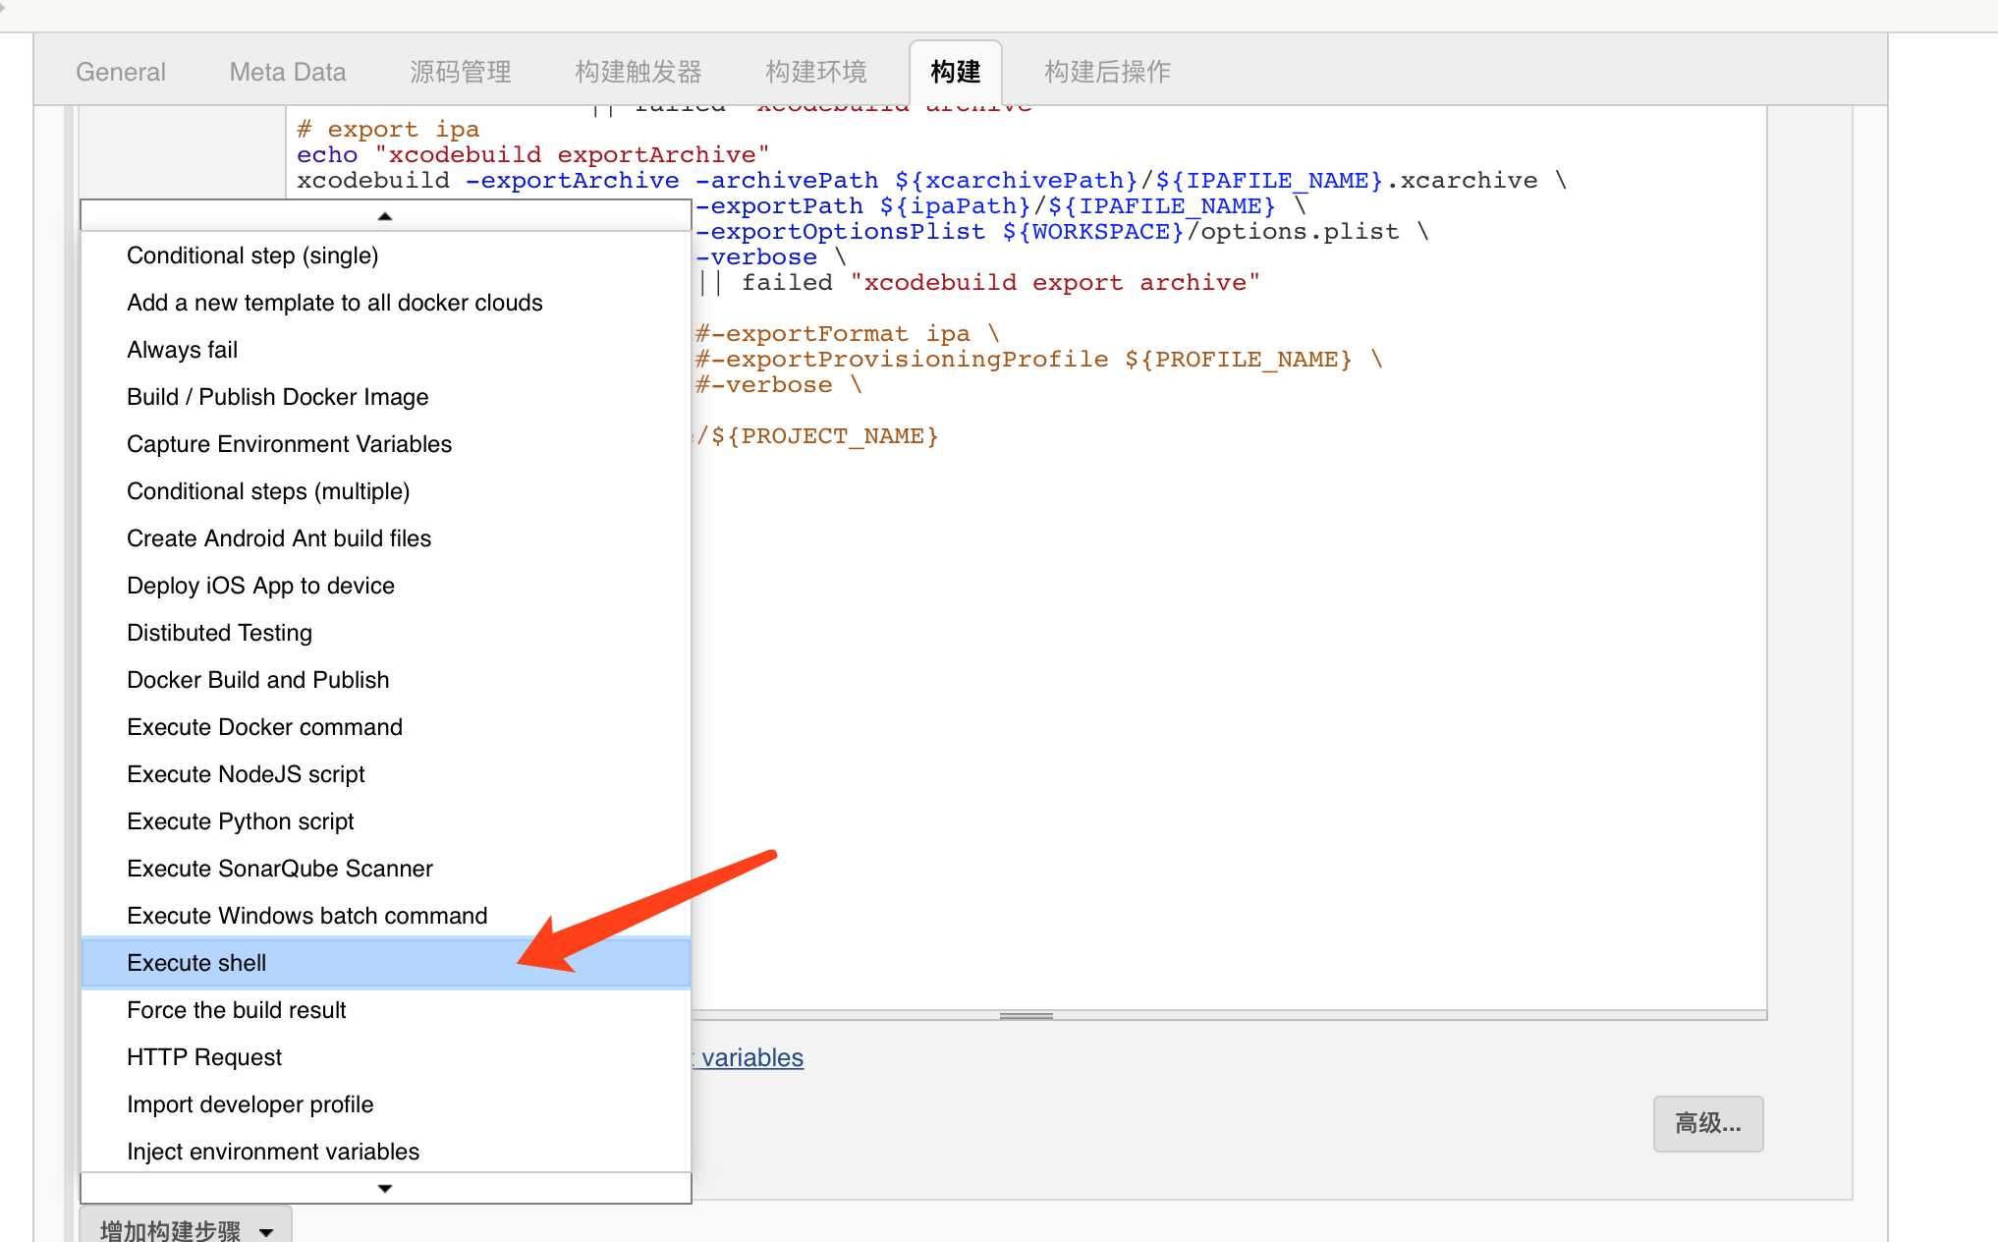Image resolution: width=1998 pixels, height=1242 pixels.
Task: Open the 构建环境 tab
Action: (816, 72)
